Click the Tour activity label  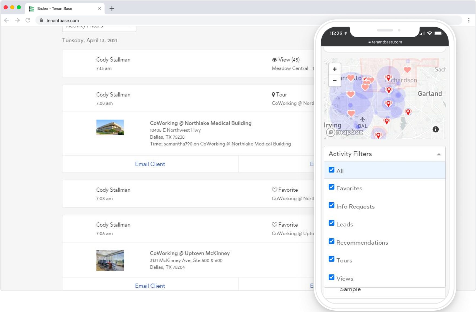click(x=282, y=95)
